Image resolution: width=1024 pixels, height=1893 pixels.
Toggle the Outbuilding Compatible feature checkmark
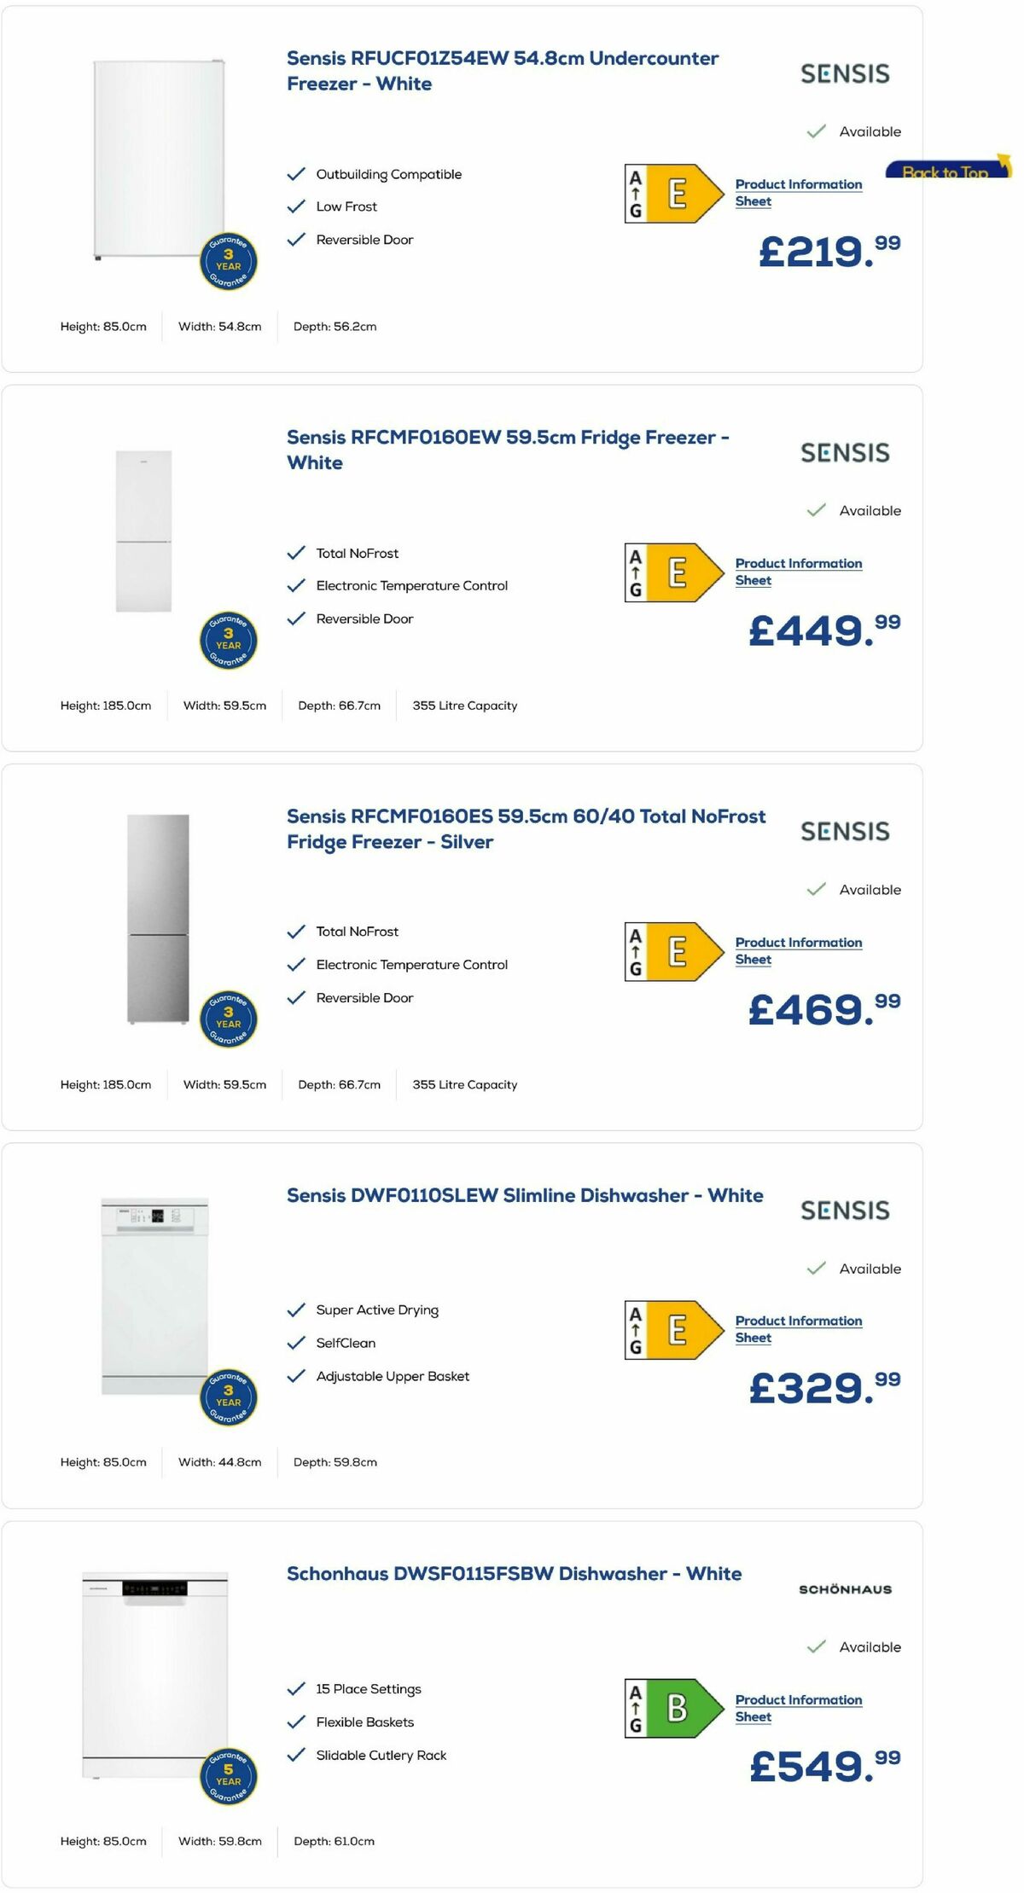[x=296, y=173]
